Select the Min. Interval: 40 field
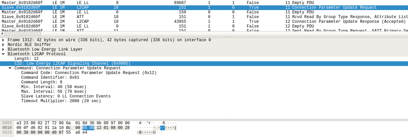 tap(54, 87)
